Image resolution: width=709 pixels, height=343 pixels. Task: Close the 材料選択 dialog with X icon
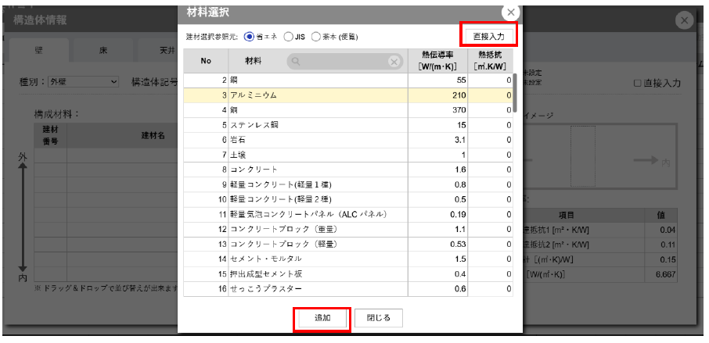(x=510, y=13)
